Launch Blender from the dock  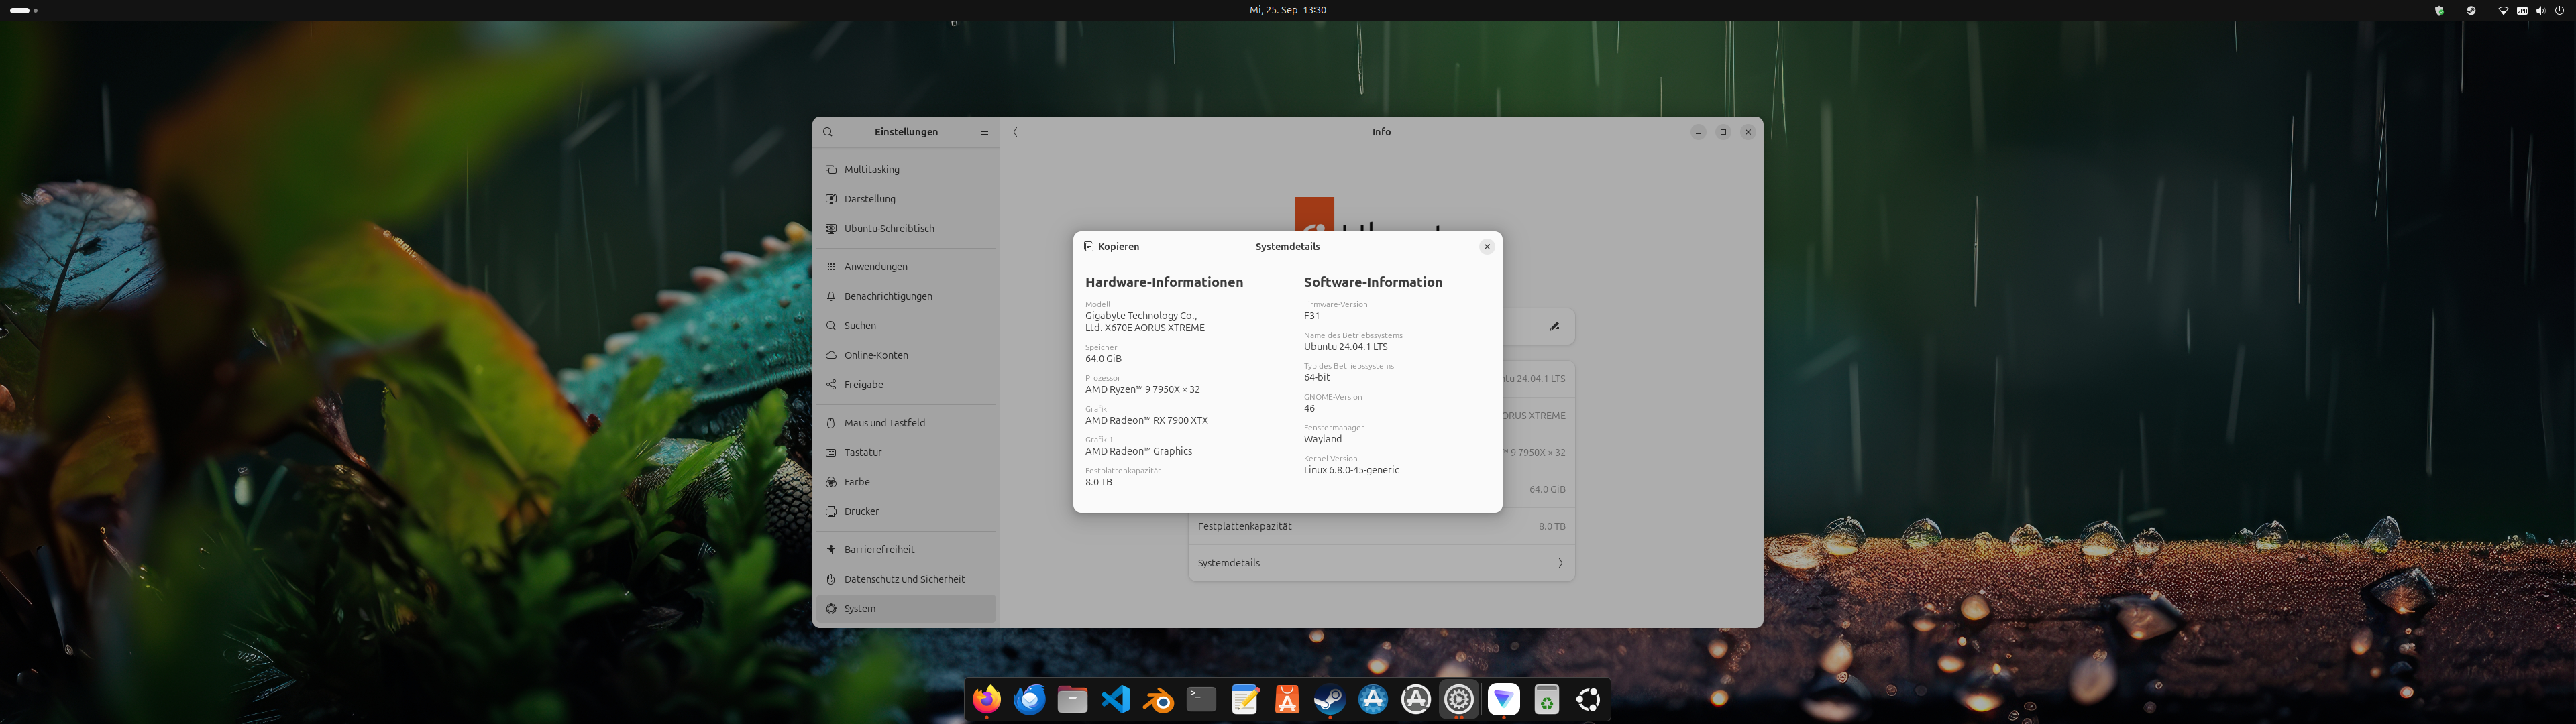pos(1158,699)
